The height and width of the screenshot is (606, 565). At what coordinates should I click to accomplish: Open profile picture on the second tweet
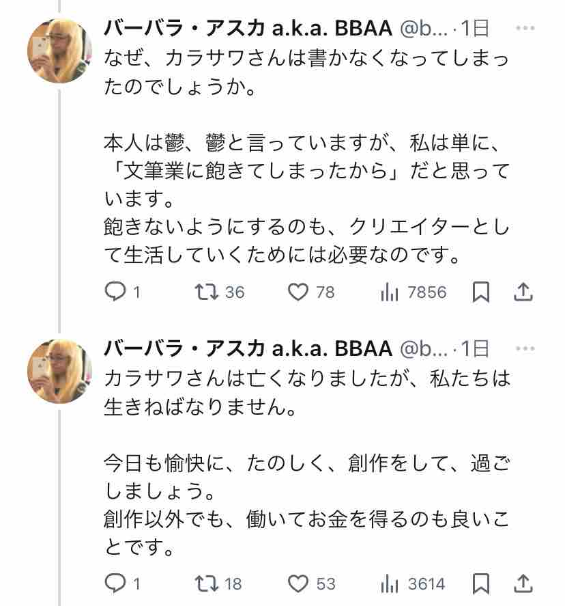pos(59,371)
